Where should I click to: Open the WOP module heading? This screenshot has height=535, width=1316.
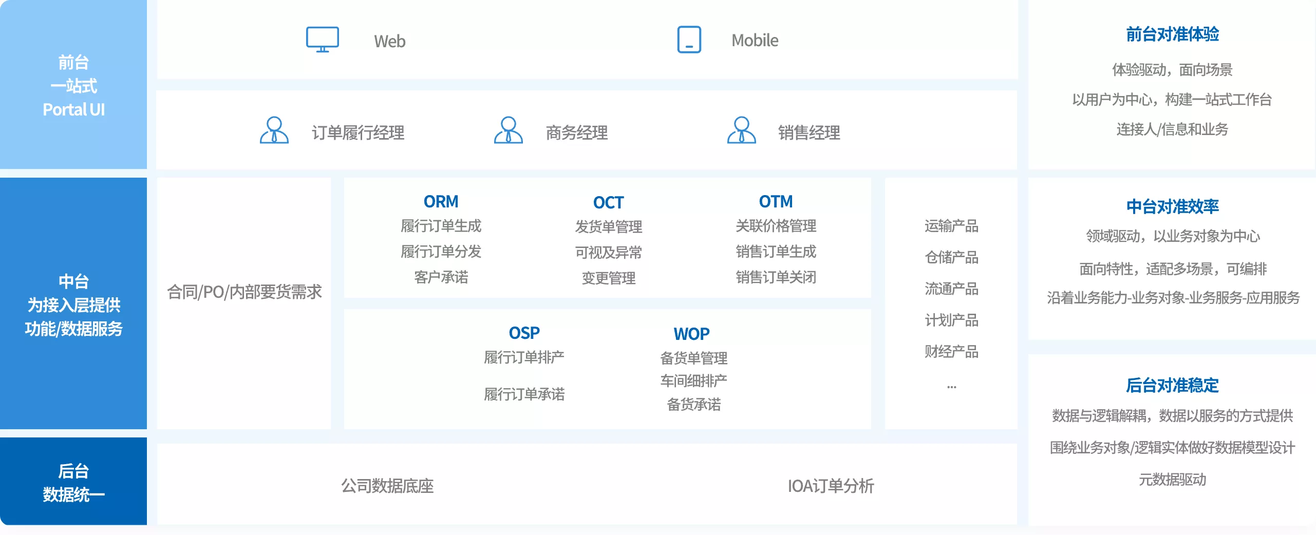click(691, 334)
